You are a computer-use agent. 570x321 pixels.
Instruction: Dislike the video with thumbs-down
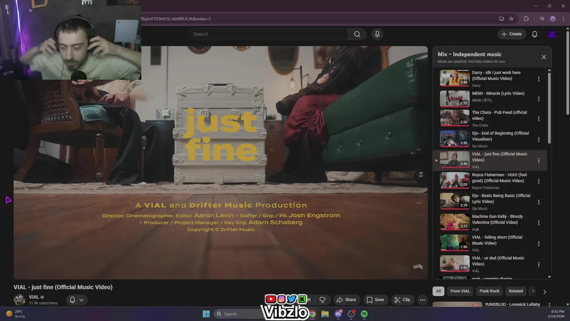pyautogui.click(x=322, y=300)
